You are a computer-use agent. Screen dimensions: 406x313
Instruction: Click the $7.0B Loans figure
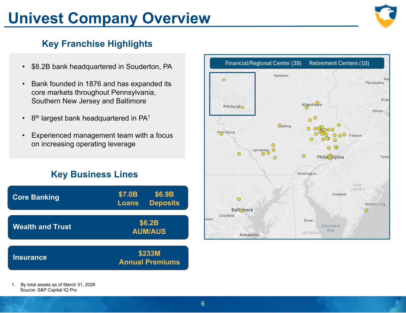(x=128, y=198)
